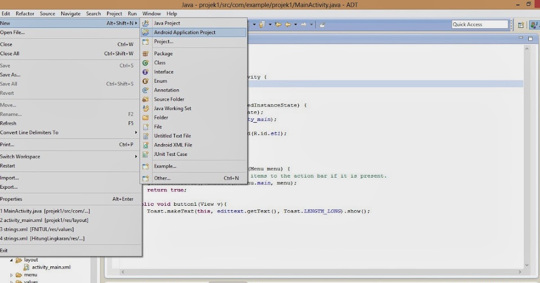540x283 pixels.
Task: Open the Project menu
Action: click(x=114, y=14)
